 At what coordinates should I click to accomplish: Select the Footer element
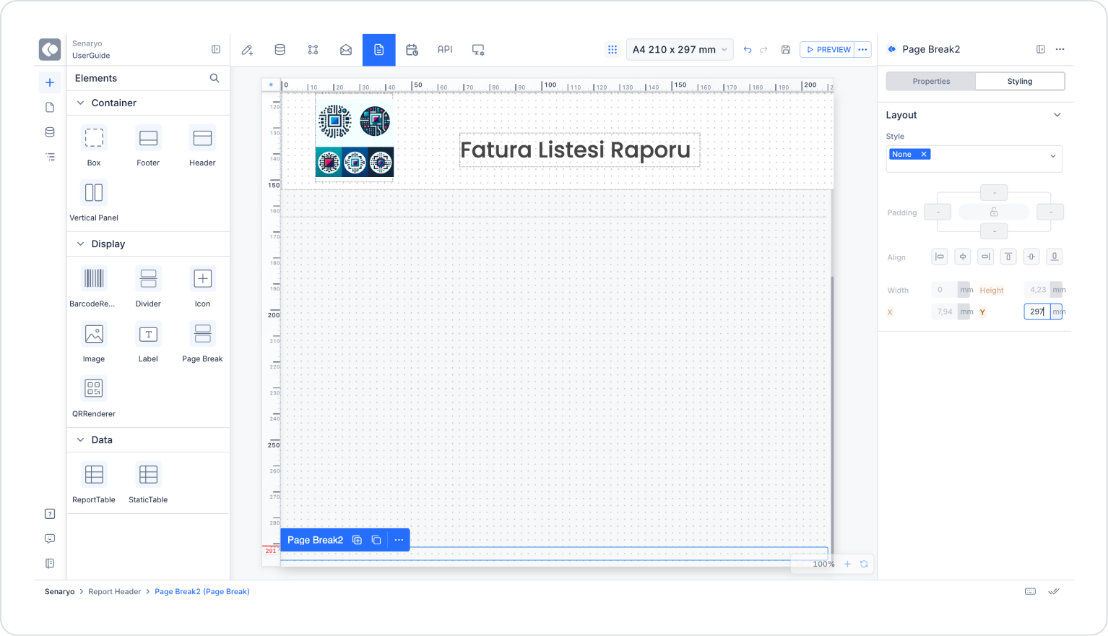[x=148, y=145]
